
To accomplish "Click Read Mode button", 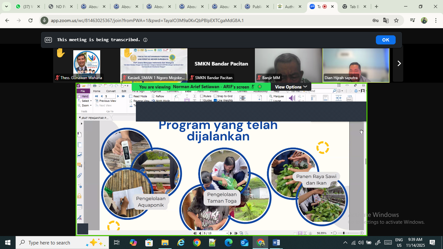I will (138, 96).
